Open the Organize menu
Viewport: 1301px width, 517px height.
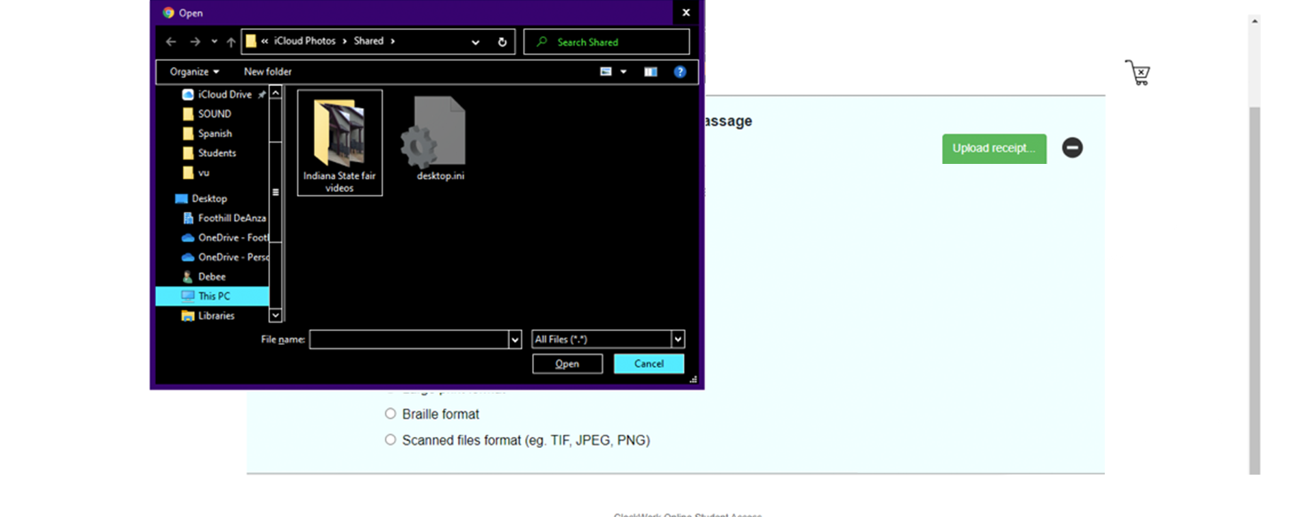click(194, 72)
